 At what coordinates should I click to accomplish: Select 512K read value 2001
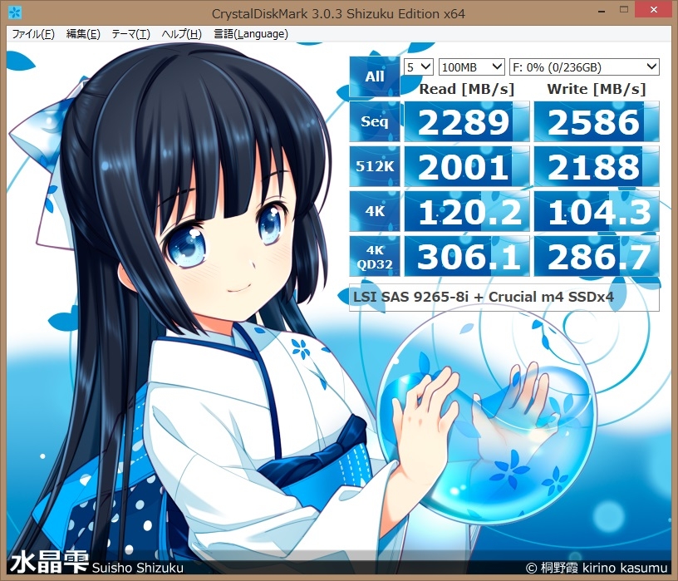(467, 166)
